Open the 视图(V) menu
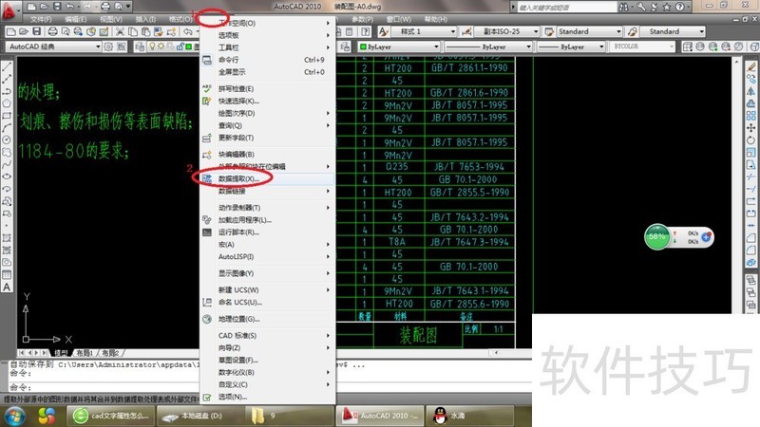 [111, 19]
